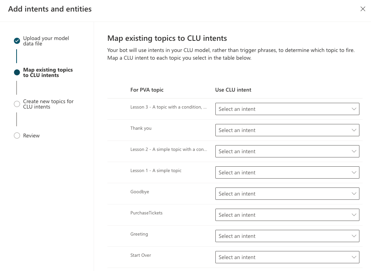Open intent dropdown for Lesson 3 topic
Screen dimensions: 371x271
(287, 109)
